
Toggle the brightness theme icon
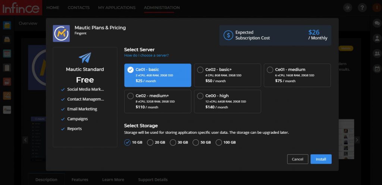tap(348, 8)
